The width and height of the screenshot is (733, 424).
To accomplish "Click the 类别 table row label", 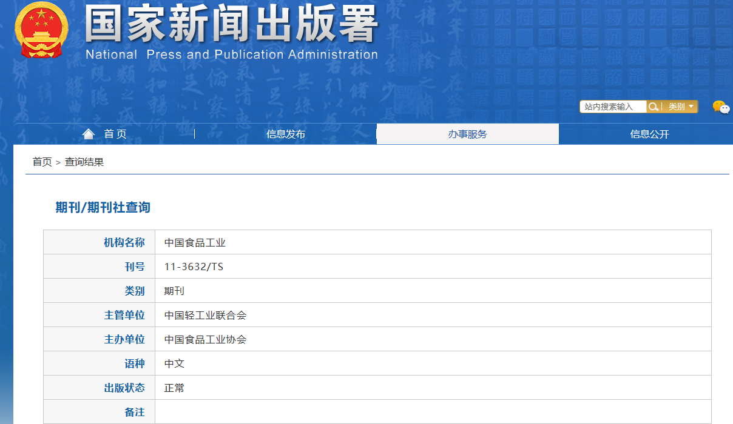I will 135,291.
